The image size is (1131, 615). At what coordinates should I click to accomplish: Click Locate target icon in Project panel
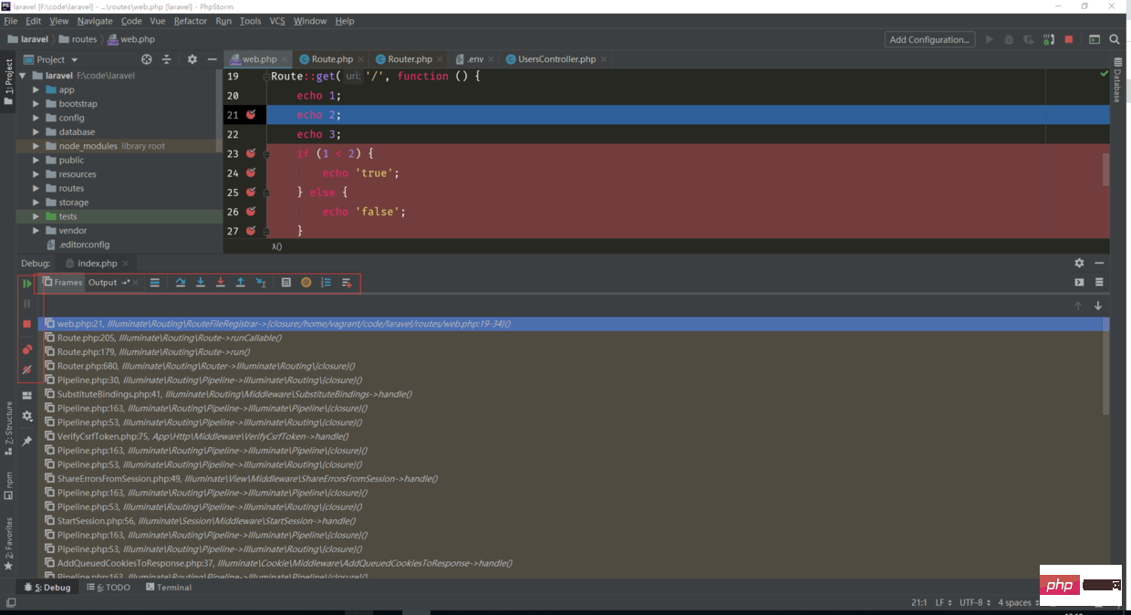coord(146,59)
